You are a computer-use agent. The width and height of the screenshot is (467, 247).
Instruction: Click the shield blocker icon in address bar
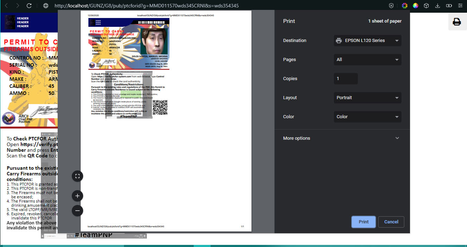391,6
